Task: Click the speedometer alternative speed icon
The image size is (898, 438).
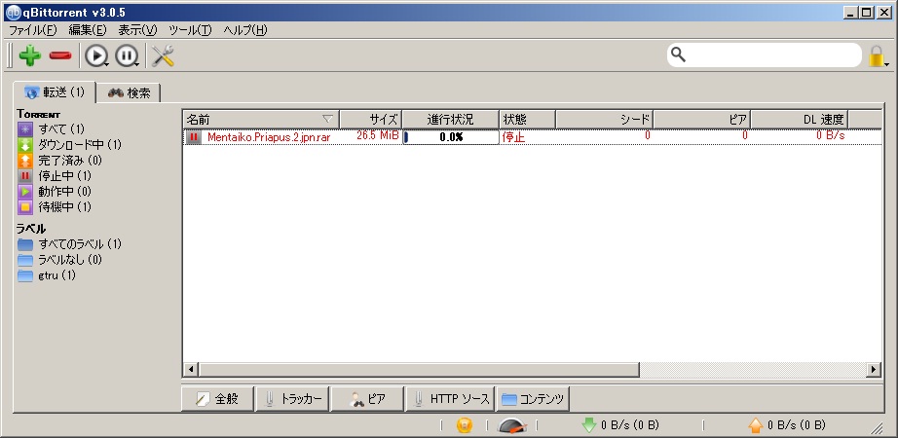Action: coord(511,425)
